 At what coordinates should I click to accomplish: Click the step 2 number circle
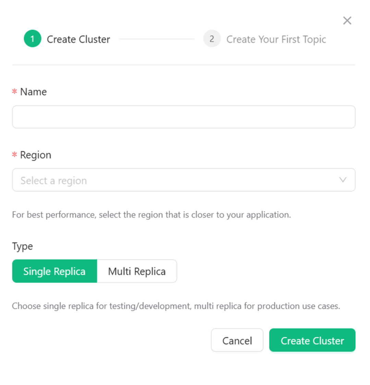click(212, 39)
